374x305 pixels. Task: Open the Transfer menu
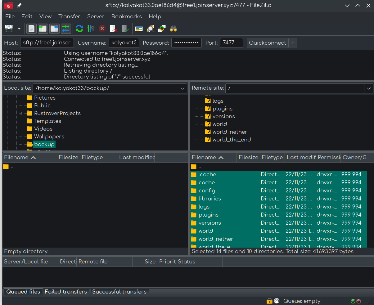[x=69, y=16]
